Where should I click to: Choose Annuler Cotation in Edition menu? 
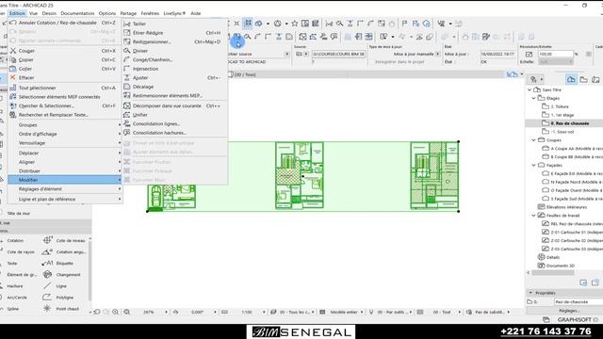pyautogui.click(x=65, y=23)
